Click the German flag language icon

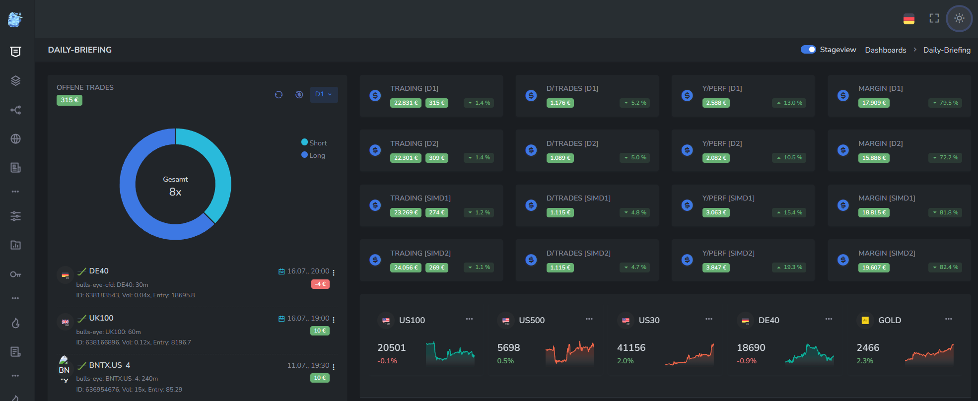(x=908, y=19)
